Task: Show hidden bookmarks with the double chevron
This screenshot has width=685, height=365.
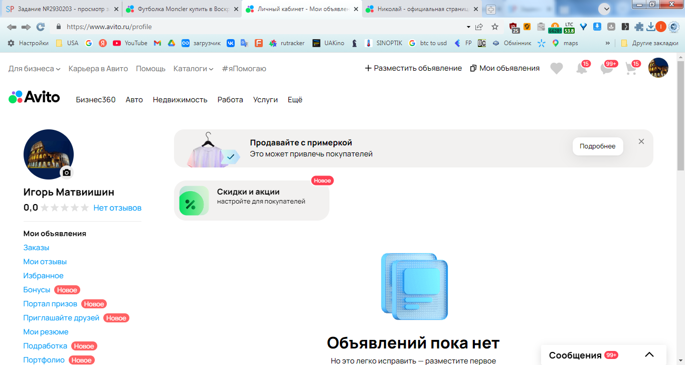Action: (x=608, y=43)
